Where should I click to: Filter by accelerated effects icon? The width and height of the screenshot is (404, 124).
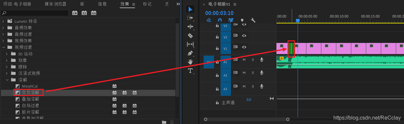[x=75, y=13]
